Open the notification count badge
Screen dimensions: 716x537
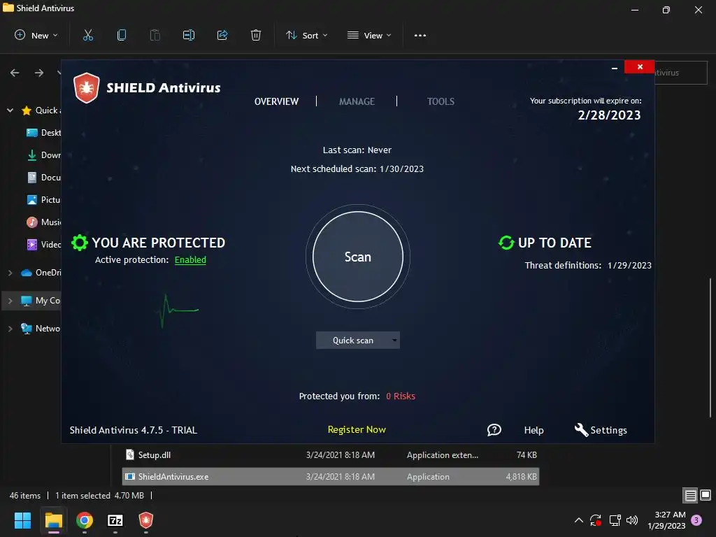[x=696, y=520]
